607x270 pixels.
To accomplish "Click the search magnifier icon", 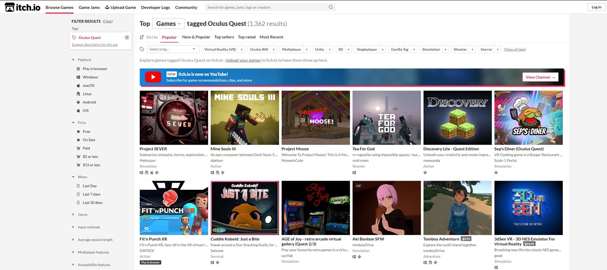I will coord(331,7).
